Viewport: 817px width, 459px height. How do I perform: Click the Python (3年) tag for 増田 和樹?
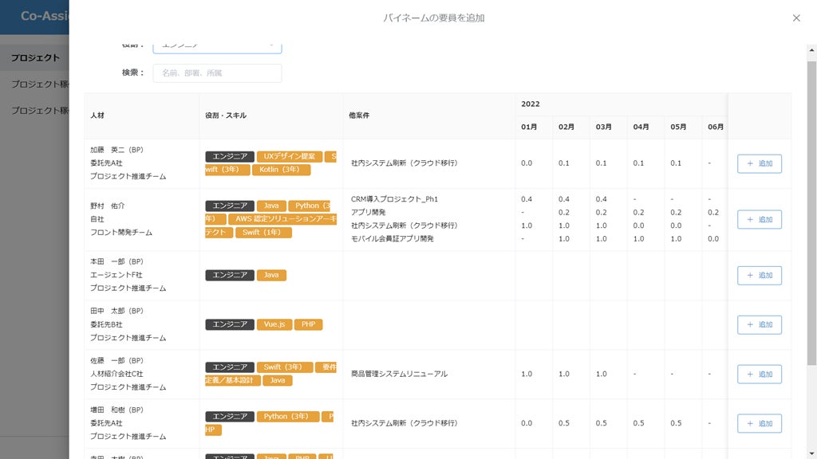[287, 417]
